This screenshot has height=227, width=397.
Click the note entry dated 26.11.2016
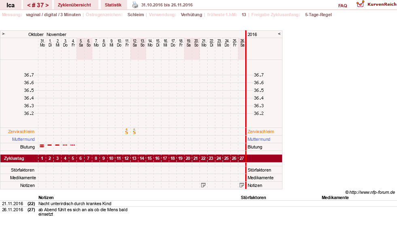pyautogui.click(x=83, y=212)
